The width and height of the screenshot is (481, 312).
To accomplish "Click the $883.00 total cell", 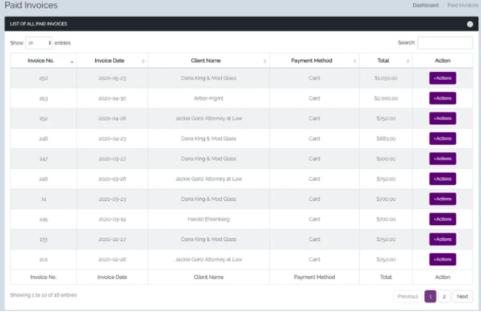I will pos(386,138).
